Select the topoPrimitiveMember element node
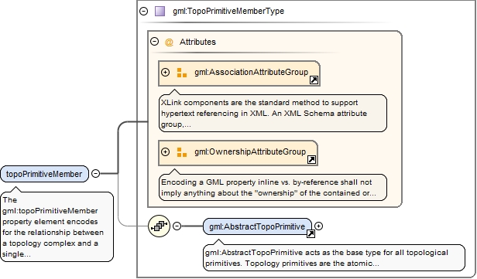This screenshot has width=477, height=279. click(44, 174)
